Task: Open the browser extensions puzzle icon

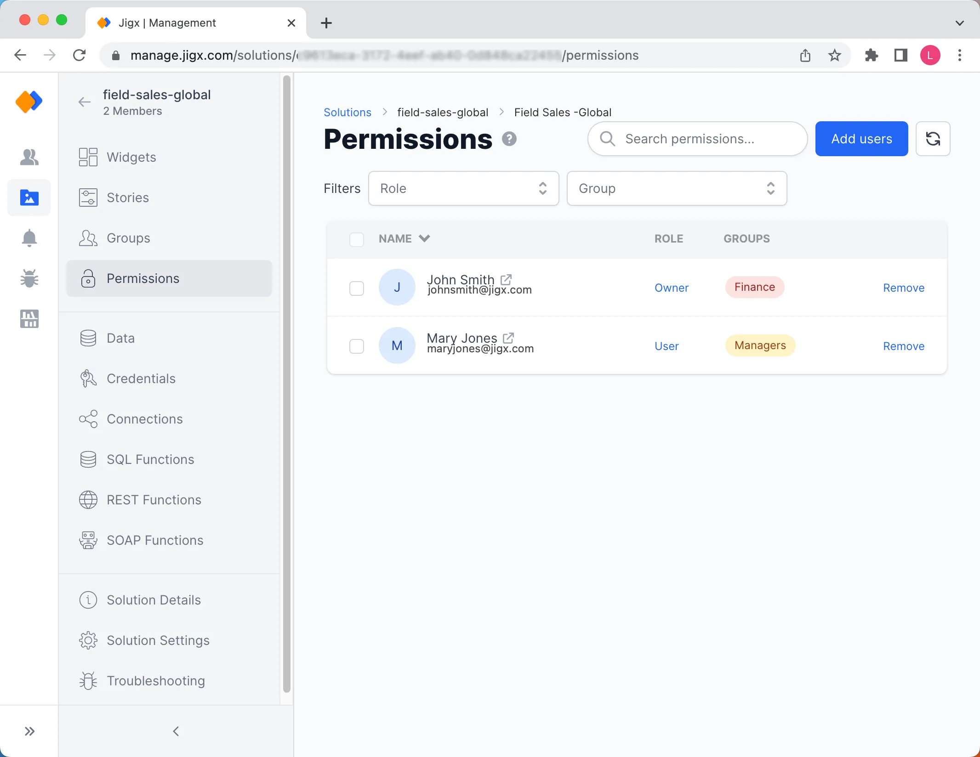Action: (x=872, y=56)
